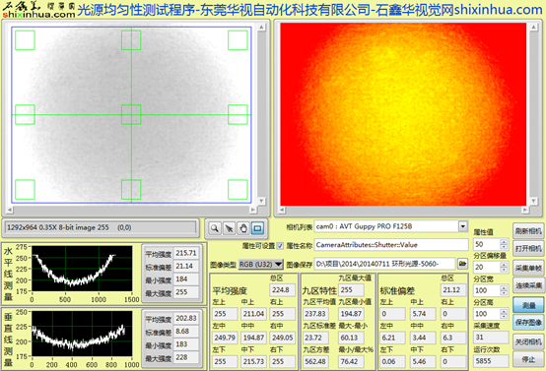
Task: Select the arrow selection tool
Action: pos(229,228)
